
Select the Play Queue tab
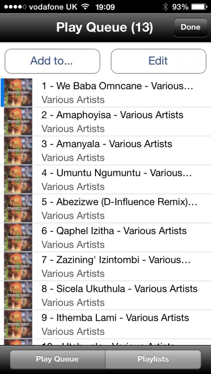pyautogui.click(x=57, y=359)
